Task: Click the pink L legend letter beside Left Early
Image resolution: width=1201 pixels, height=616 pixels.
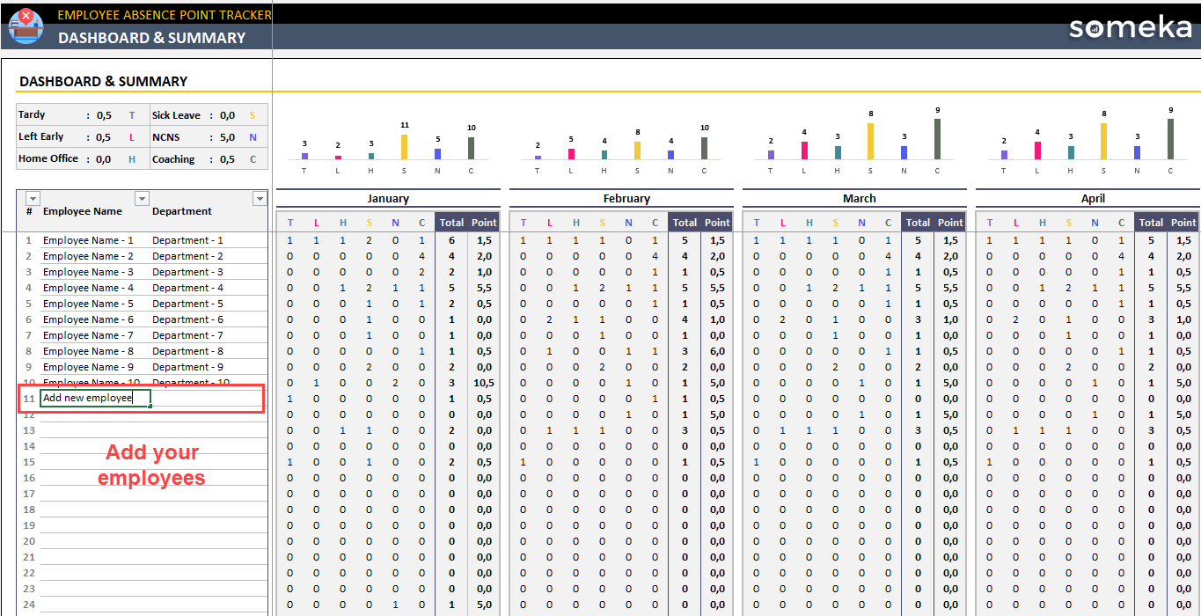Action: [x=132, y=137]
